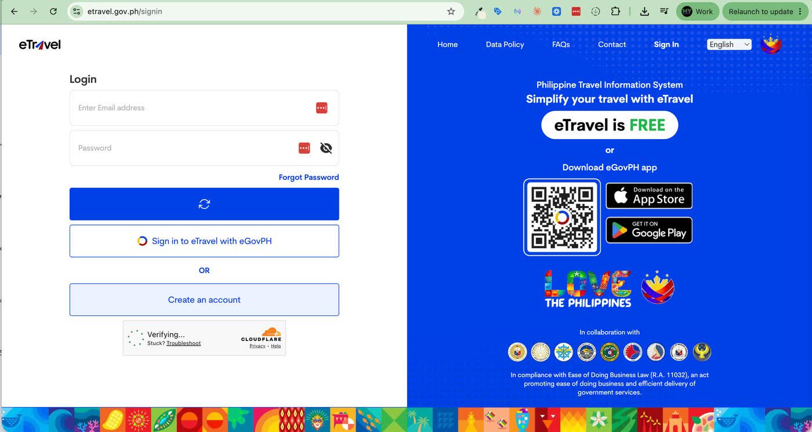Open the orange starburst extension
The height and width of the screenshot is (432, 812).
(x=537, y=12)
